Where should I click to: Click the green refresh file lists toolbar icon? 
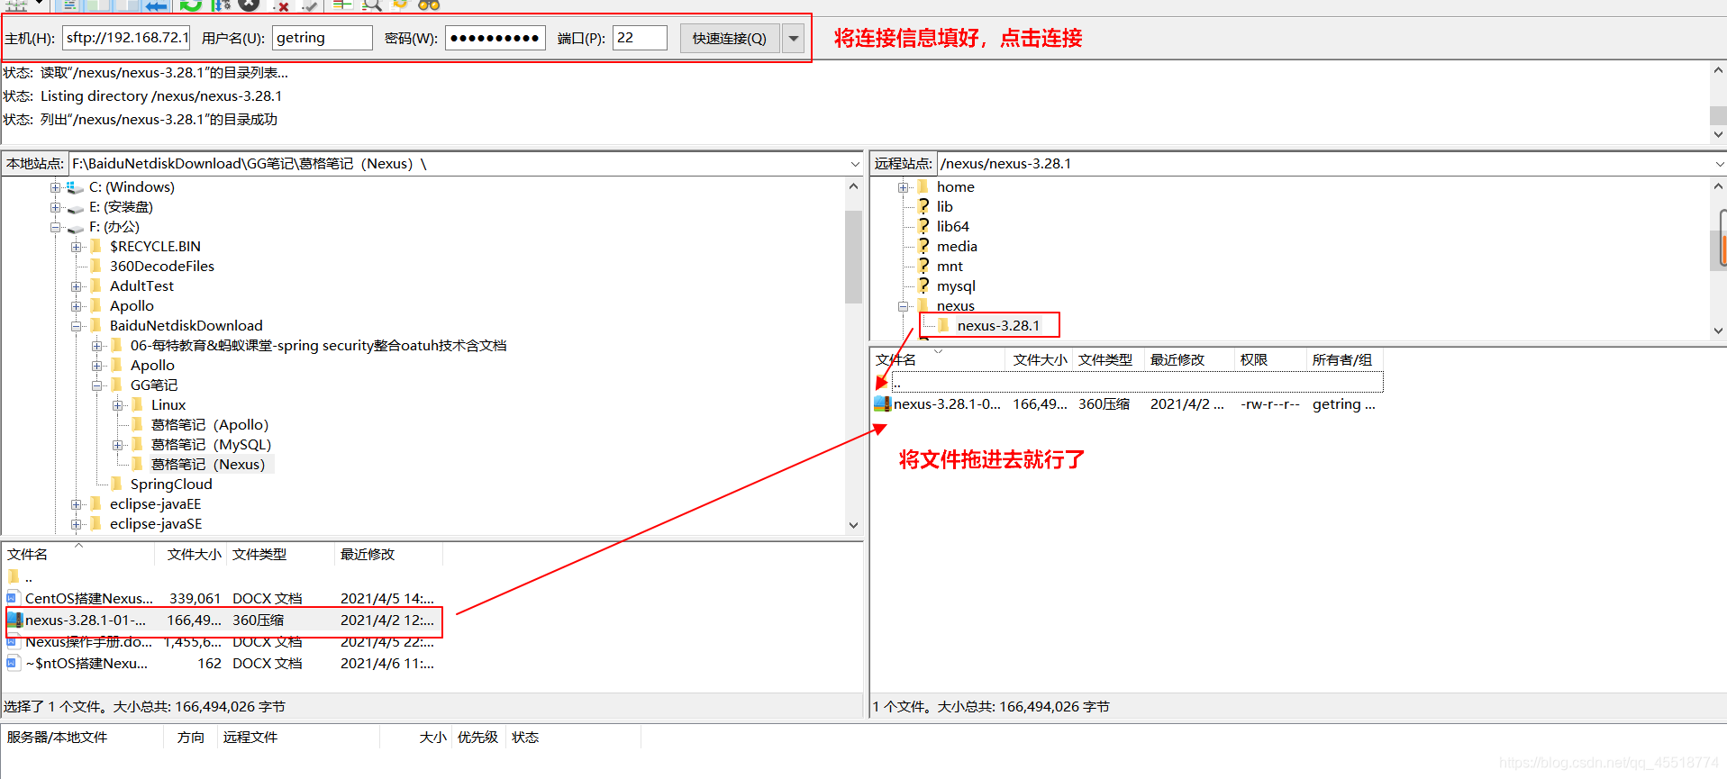190,5
